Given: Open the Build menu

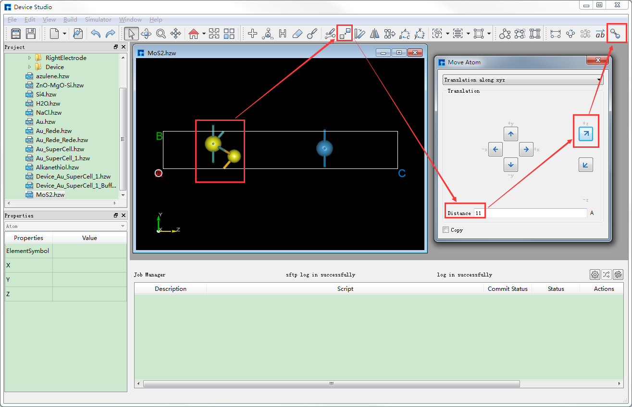Looking at the screenshot, I should [70, 20].
